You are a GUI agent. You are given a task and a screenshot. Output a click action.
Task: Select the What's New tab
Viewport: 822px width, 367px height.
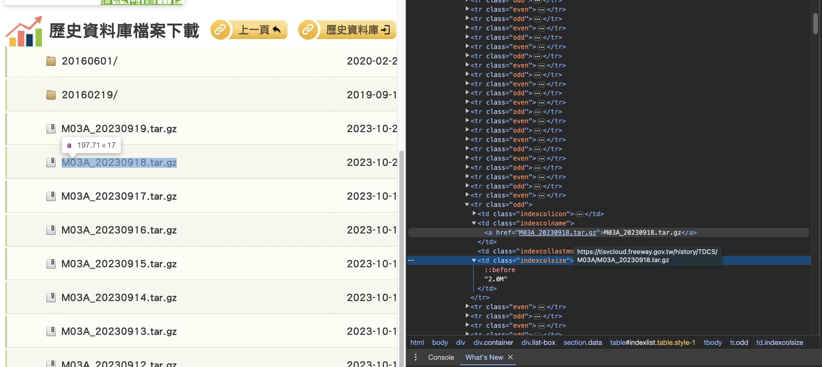(x=484, y=357)
